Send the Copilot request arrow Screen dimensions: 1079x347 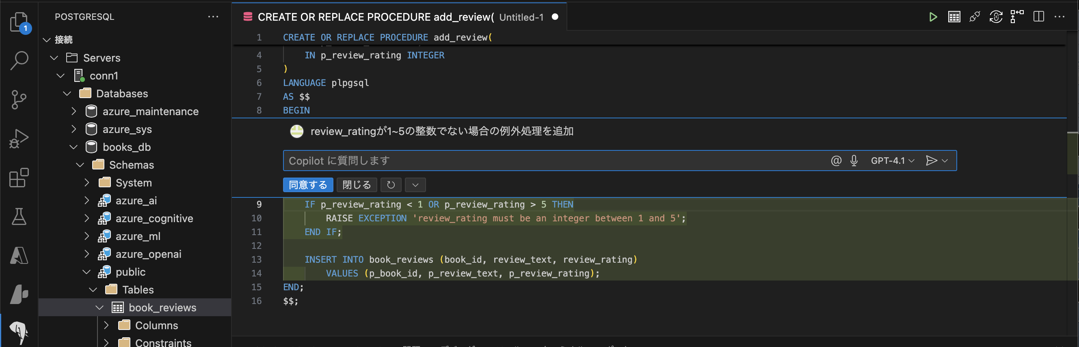click(931, 161)
